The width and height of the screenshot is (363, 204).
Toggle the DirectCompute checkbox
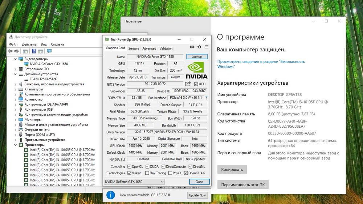click(x=163, y=166)
